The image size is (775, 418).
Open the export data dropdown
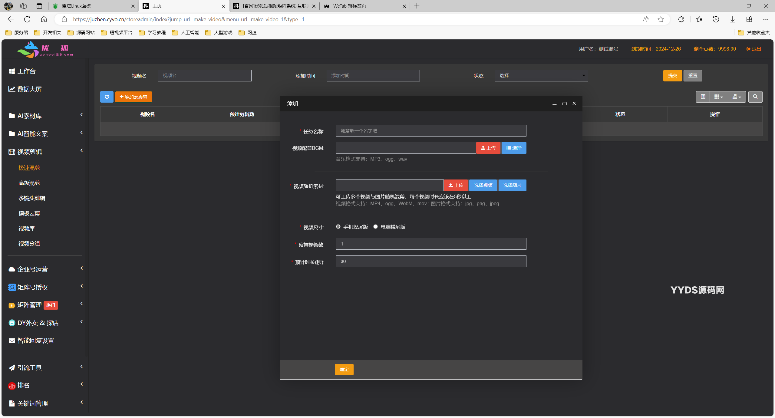pos(737,97)
